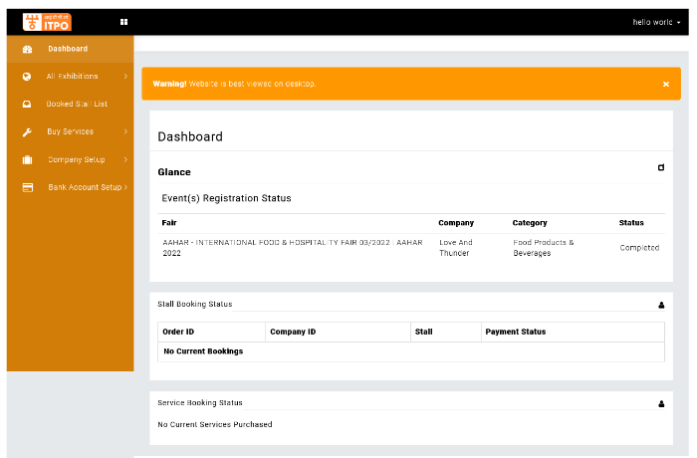Click the Company column header

click(x=456, y=223)
